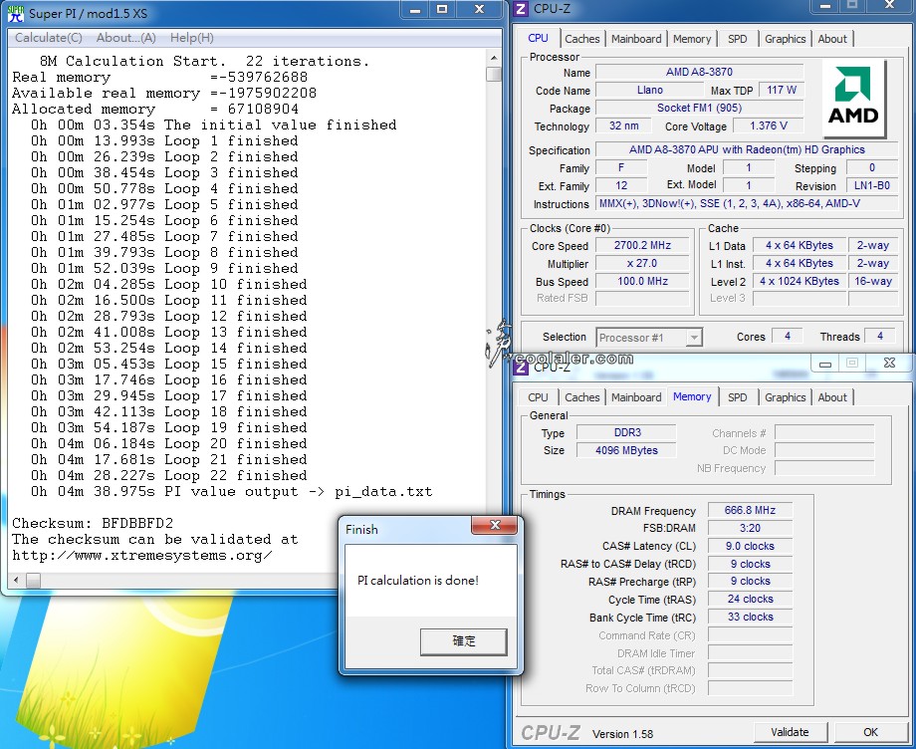This screenshot has width=916, height=749.
Task: Click the Checksum: BFDBBFD2 line in Super PI
Action: point(93,523)
